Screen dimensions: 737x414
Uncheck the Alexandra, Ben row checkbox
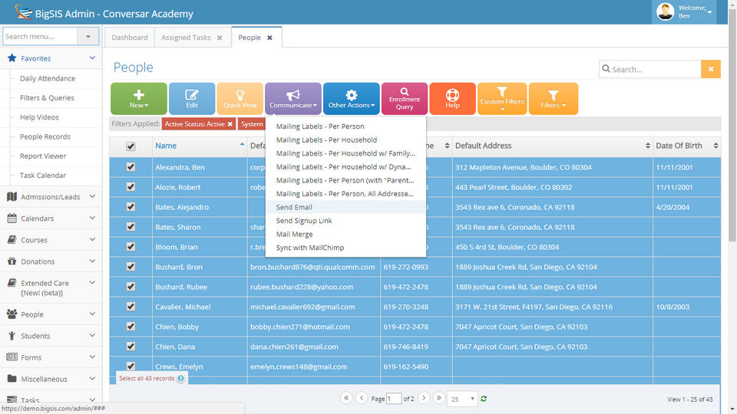(x=131, y=166)
